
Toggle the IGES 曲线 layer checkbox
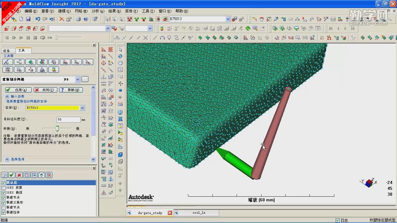coord(4,193)
